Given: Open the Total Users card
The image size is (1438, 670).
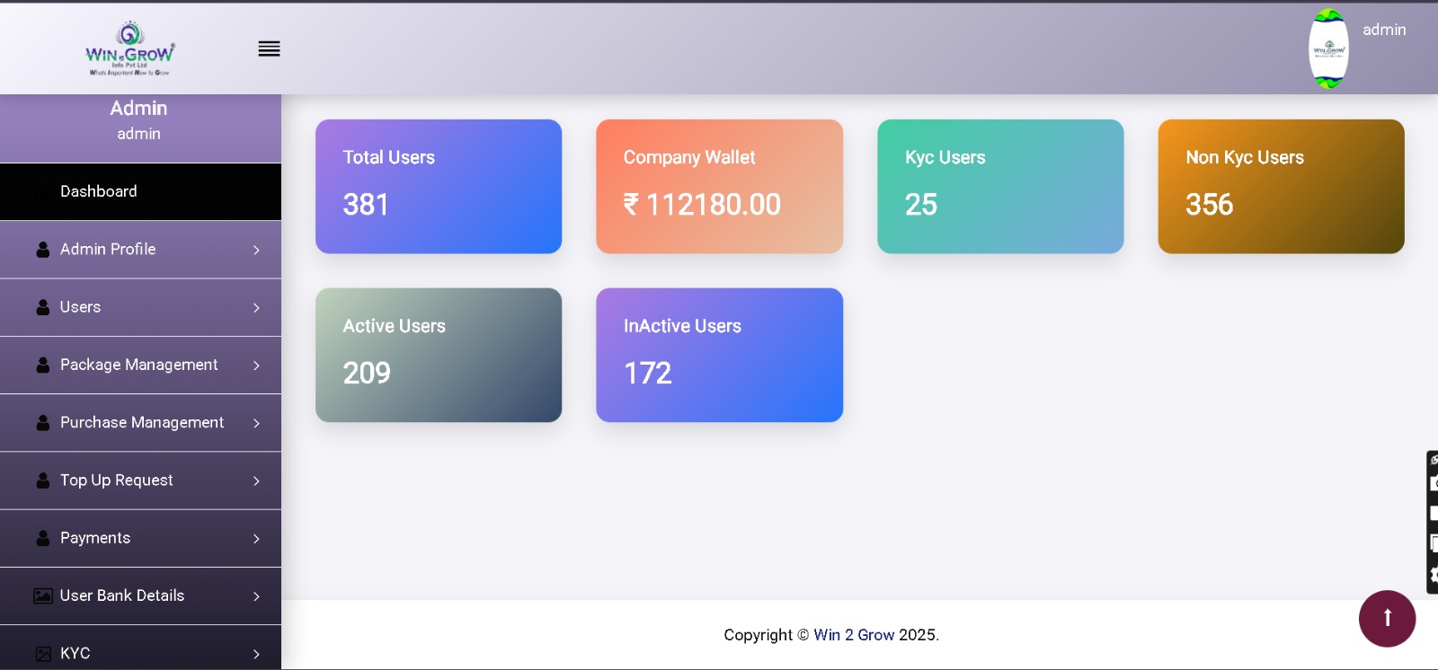Looking at the screenshot, I should (x=439, y=186).
